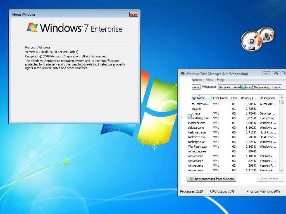Select the winlogon.exe process row

[232, 151]
